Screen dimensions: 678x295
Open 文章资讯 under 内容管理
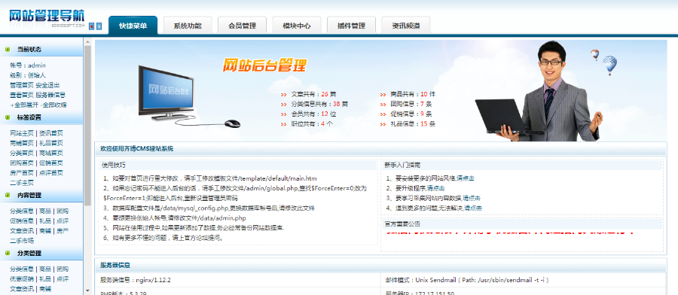(x=22, y=230)
